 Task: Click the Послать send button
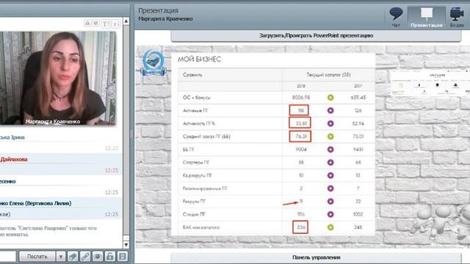click(x=37, y=257)
